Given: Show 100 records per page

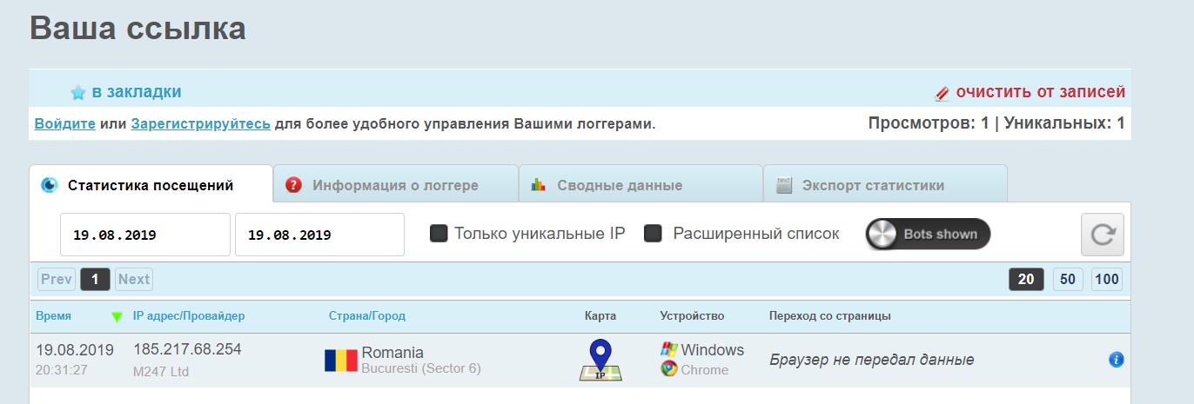Looking at the screenshot, I should tap(1107, 279).
